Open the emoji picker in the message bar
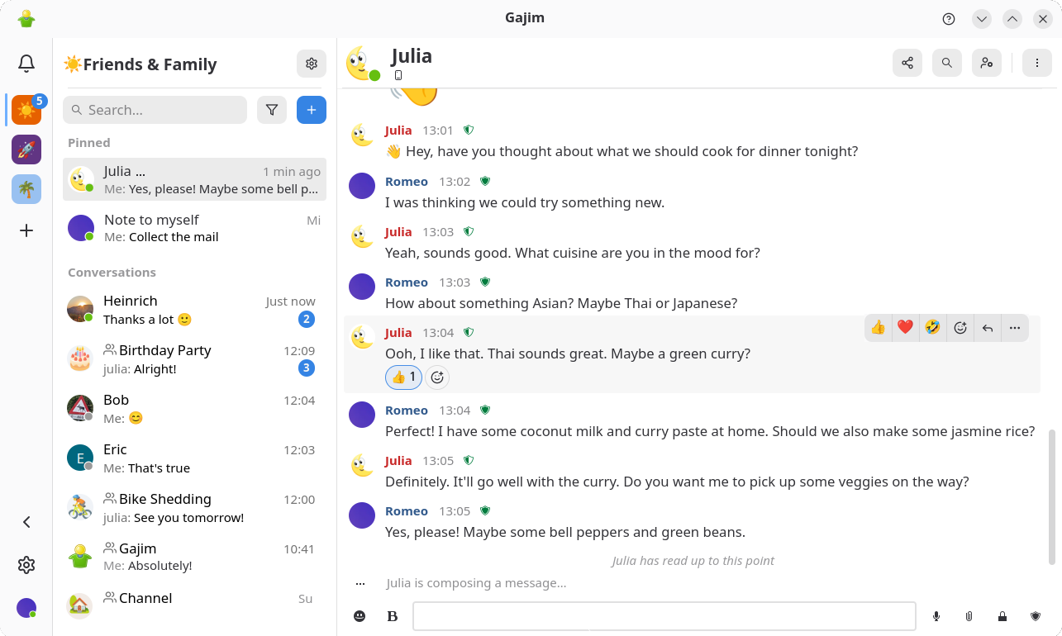Viewport: 1062px width, 636px height. (x=360, y=616)
